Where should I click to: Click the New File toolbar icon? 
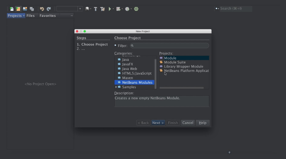pyautogui.click(x=11, y=9)
